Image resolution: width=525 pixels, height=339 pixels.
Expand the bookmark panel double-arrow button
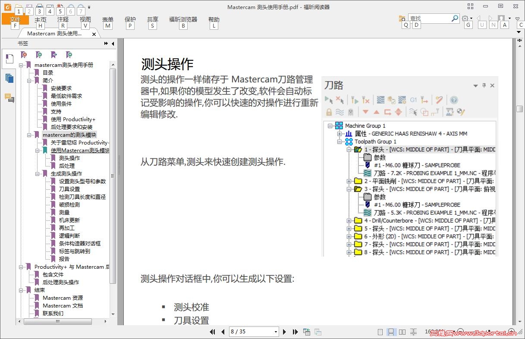click(106, 44)
